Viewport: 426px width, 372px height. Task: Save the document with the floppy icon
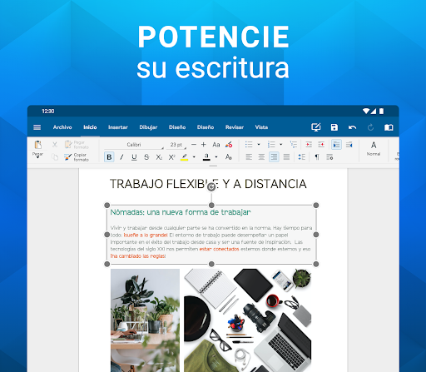[334, 127]
